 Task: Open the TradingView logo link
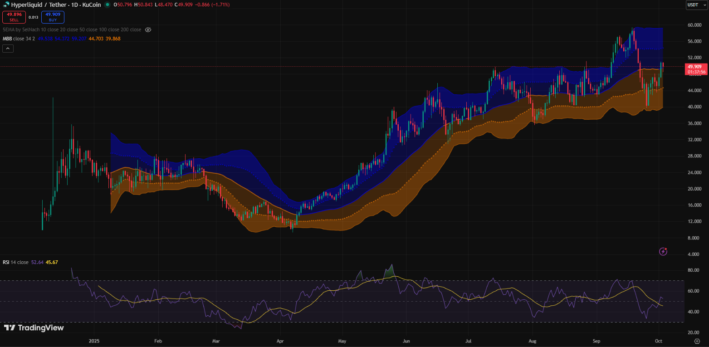[34, 328]
